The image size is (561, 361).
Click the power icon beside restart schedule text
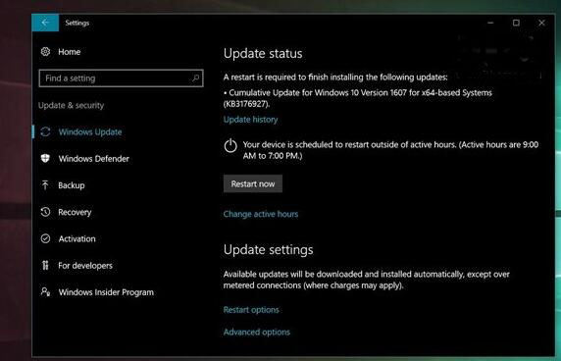[230, 146]
